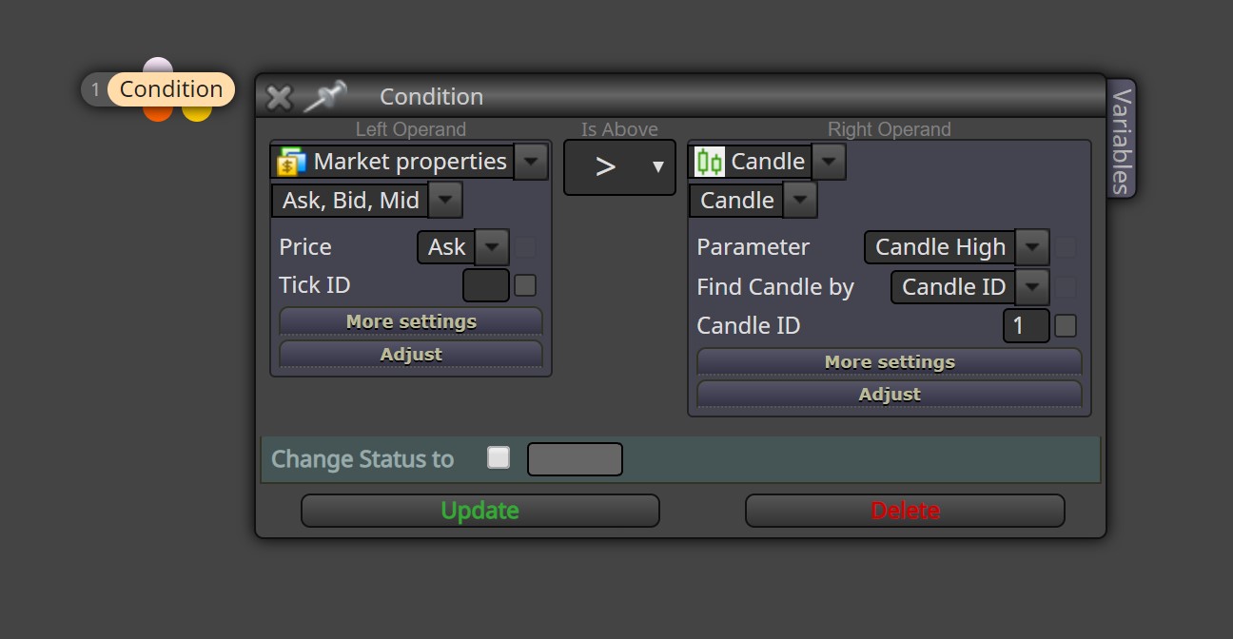Open the comparison operator dropdown

click(x=619, y=167)
